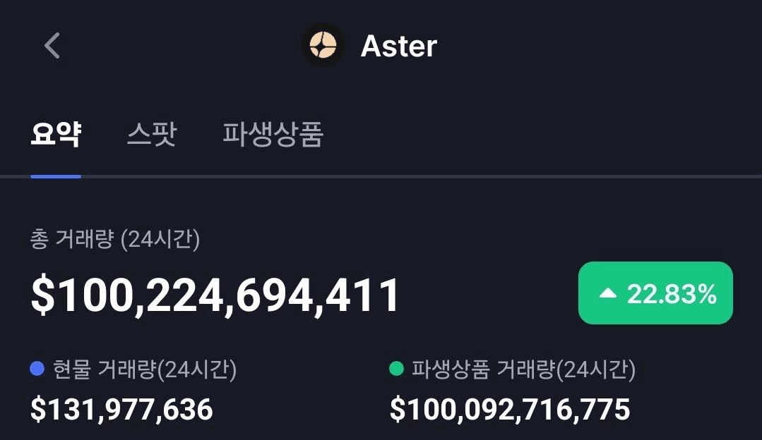Click the 파생상품 거래량 label text

point(482,369)
